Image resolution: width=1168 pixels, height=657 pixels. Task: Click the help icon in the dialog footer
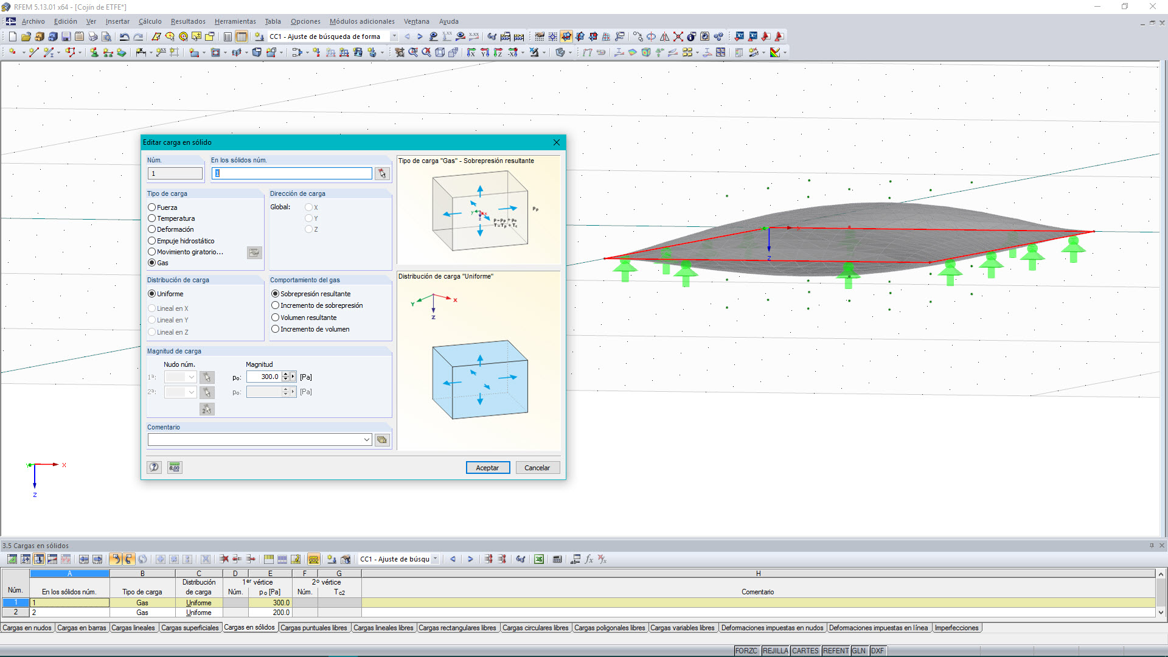click(155, 467)
